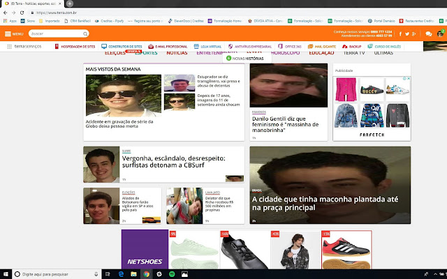Go forward with browser forward arrow

click(13, 13)
